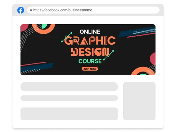
Task: Click the padlock icon in address bar
Action: coord(31,10)
